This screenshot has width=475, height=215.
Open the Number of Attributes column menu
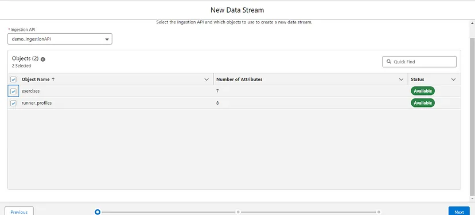[402, 79]
